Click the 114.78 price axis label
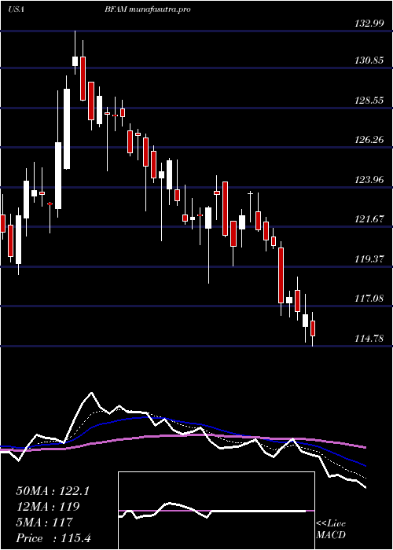Screen dimensions: 393x550 tap(369, 339)
